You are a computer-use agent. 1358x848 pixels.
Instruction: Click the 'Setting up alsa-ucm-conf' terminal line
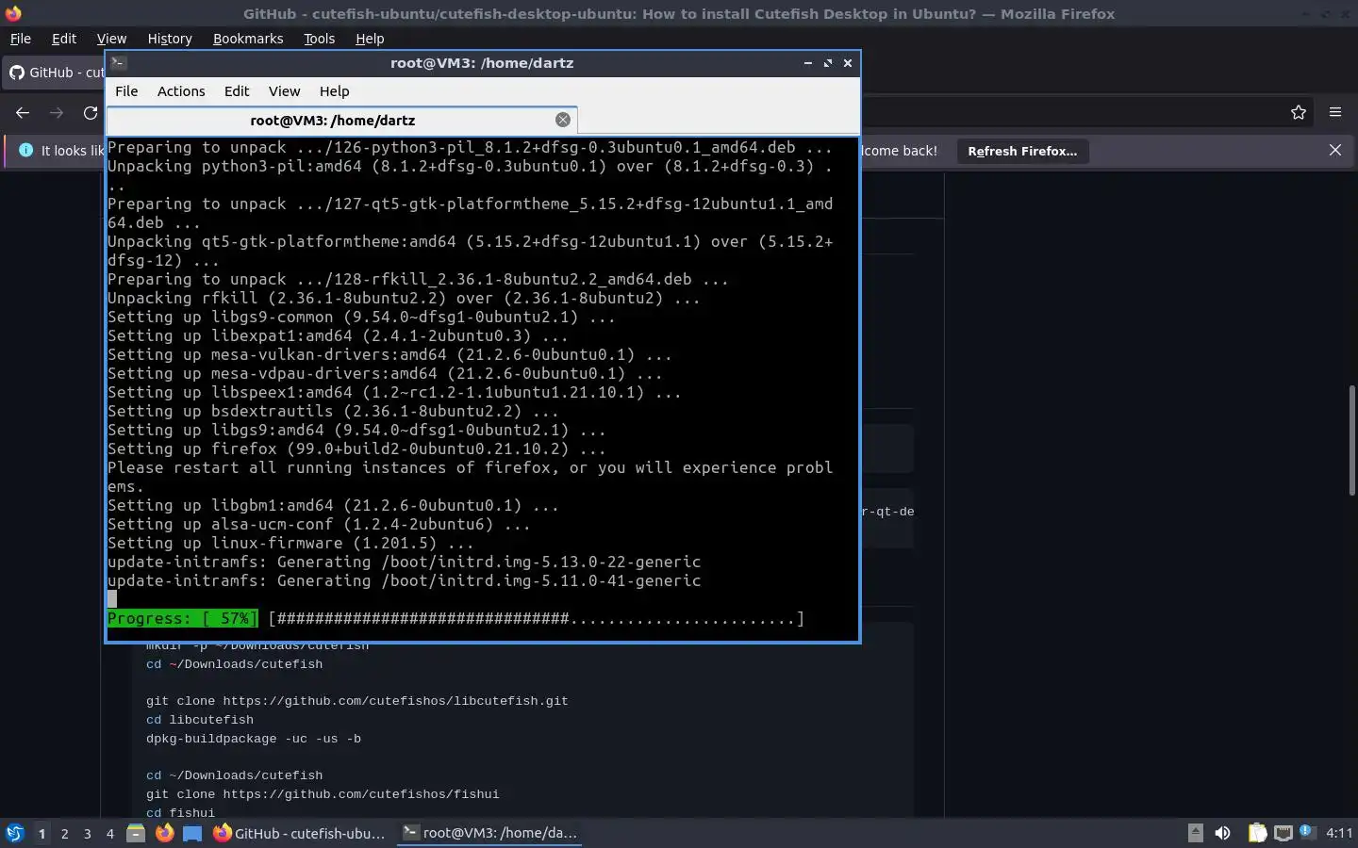click(319, 525)
